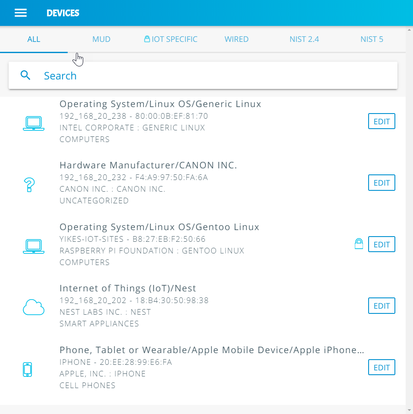This screenshot has width=413, height=414.
Task: Click 'CANON INC. : CANON INC.' text
Action: click(x=113, y=189)
